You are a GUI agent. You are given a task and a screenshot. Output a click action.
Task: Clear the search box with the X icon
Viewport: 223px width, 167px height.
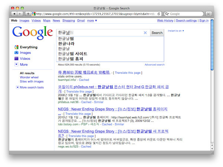(145, 33)
